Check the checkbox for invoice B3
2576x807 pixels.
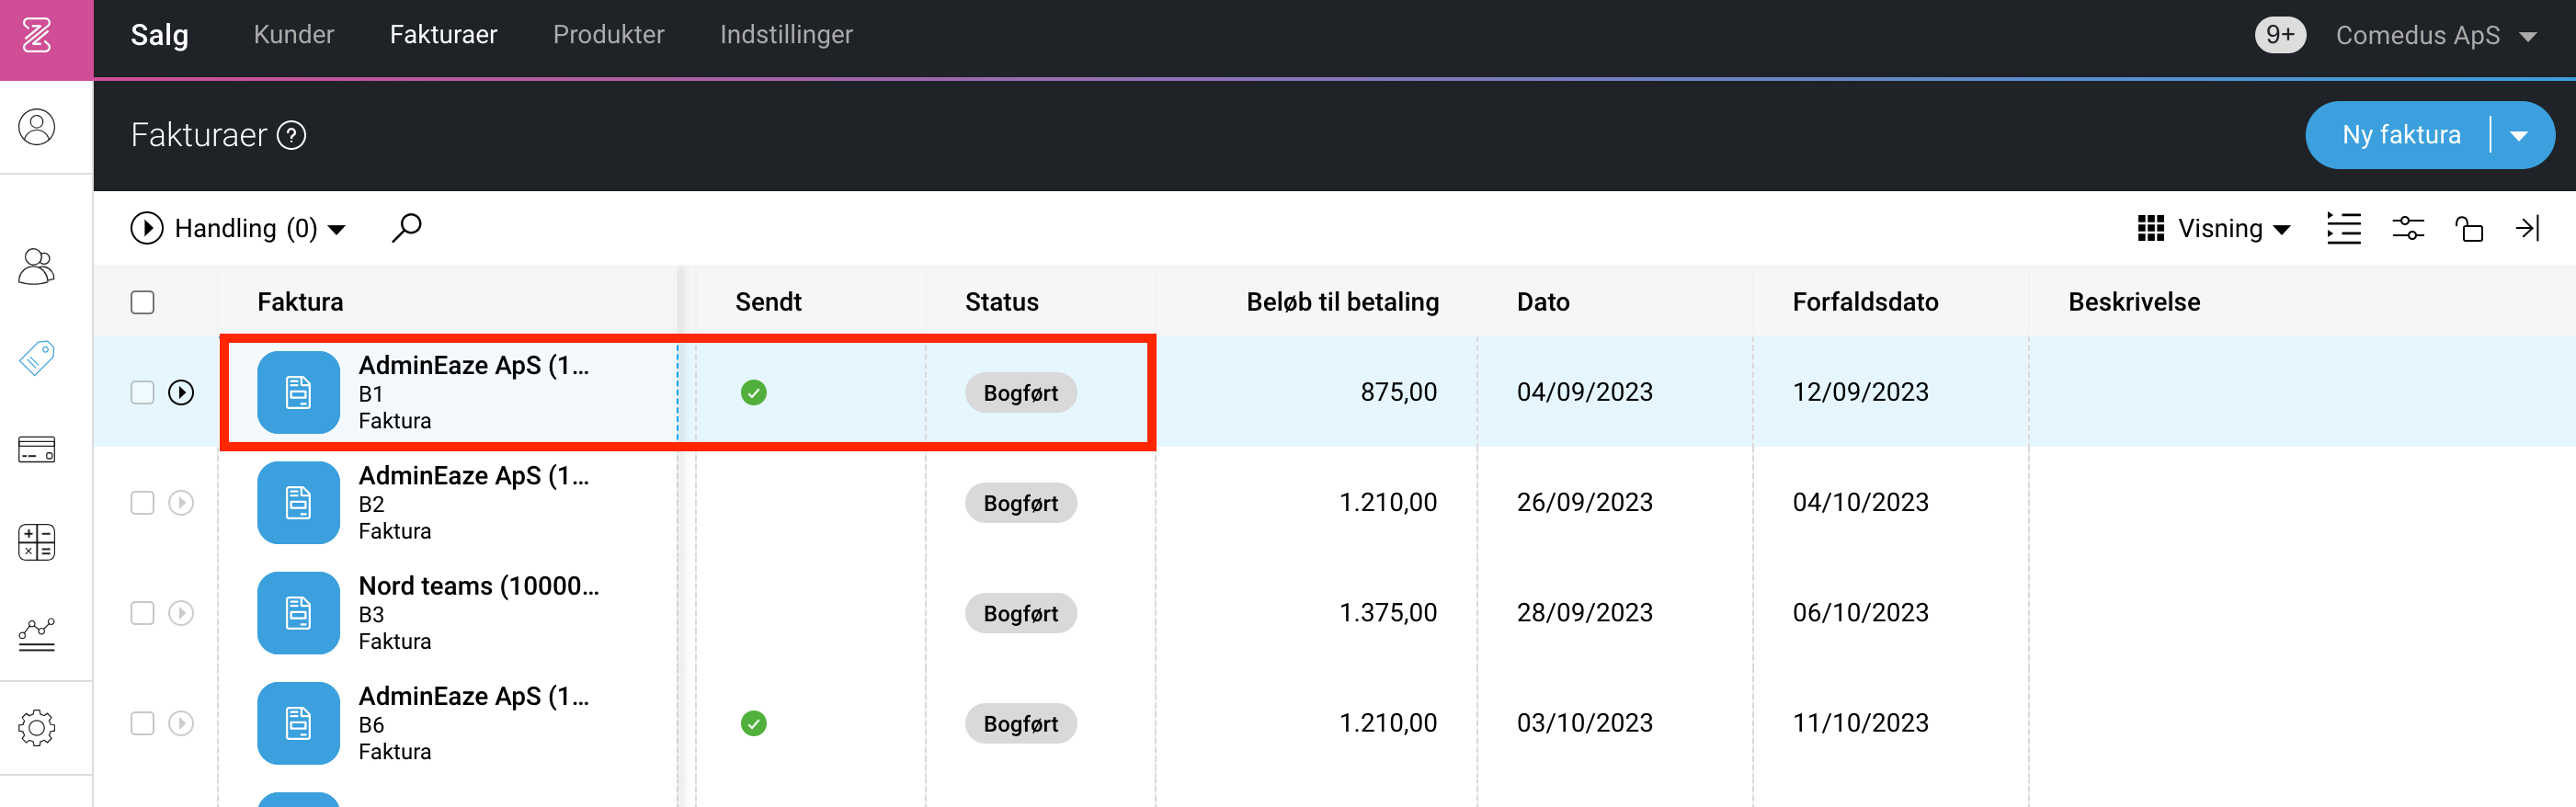(142, 613)
